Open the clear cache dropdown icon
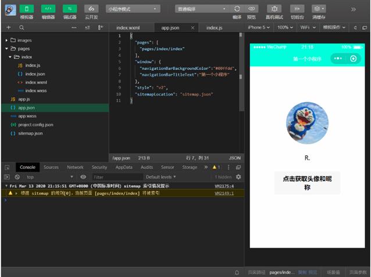Image resolution: width=371 pixels, height=277 pixels. pos(319,9)
